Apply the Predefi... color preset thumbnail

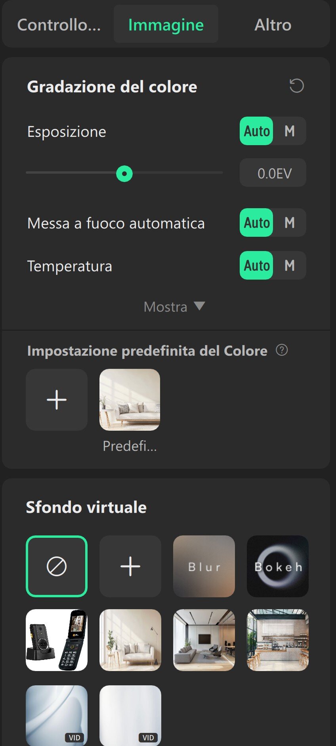tap(130, 399)
